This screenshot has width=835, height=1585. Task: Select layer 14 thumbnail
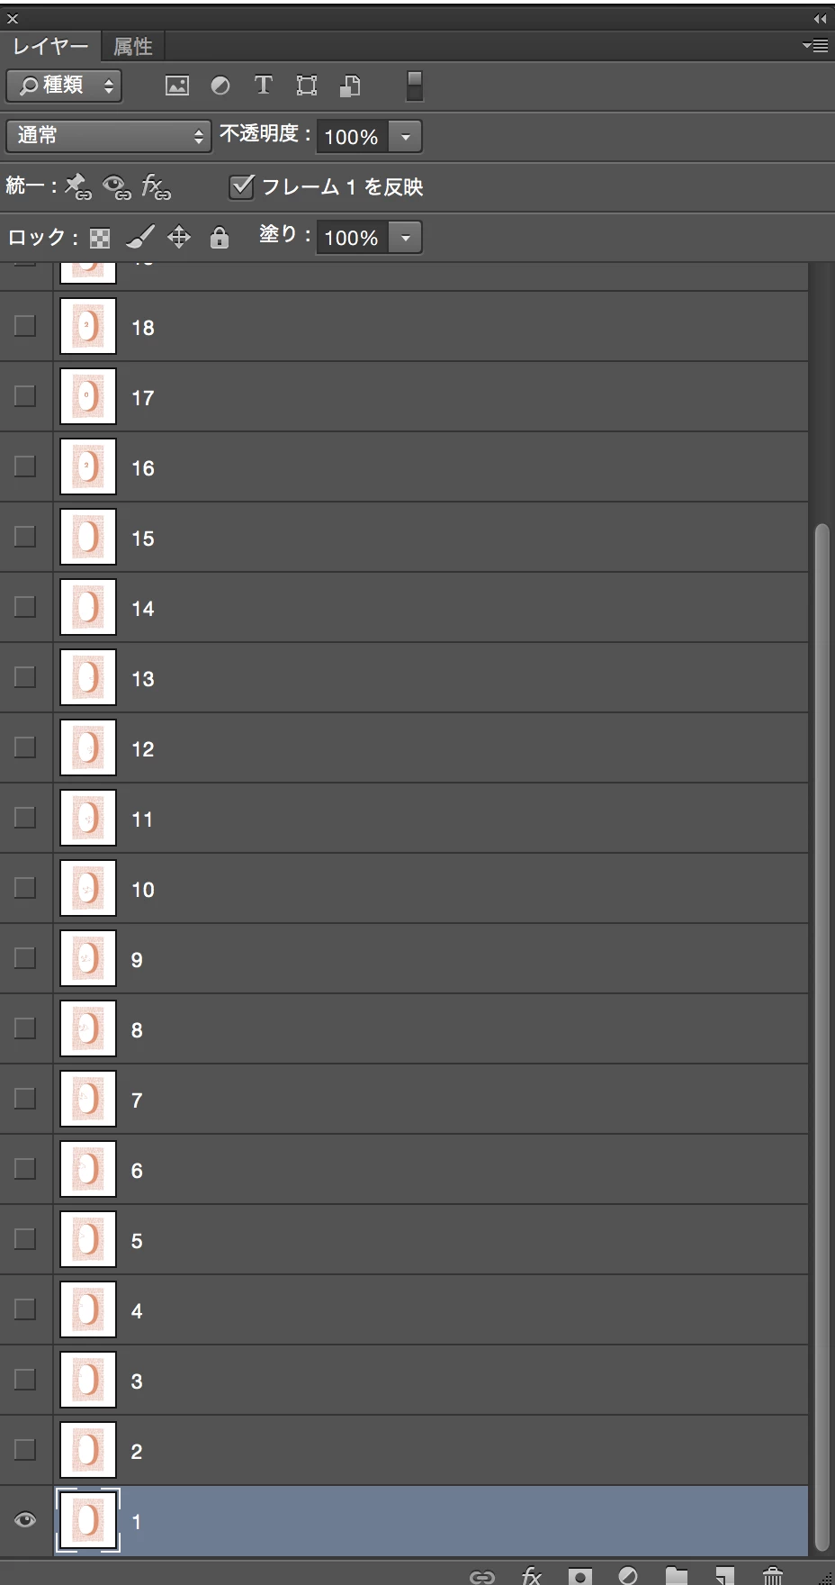(88, 607)
